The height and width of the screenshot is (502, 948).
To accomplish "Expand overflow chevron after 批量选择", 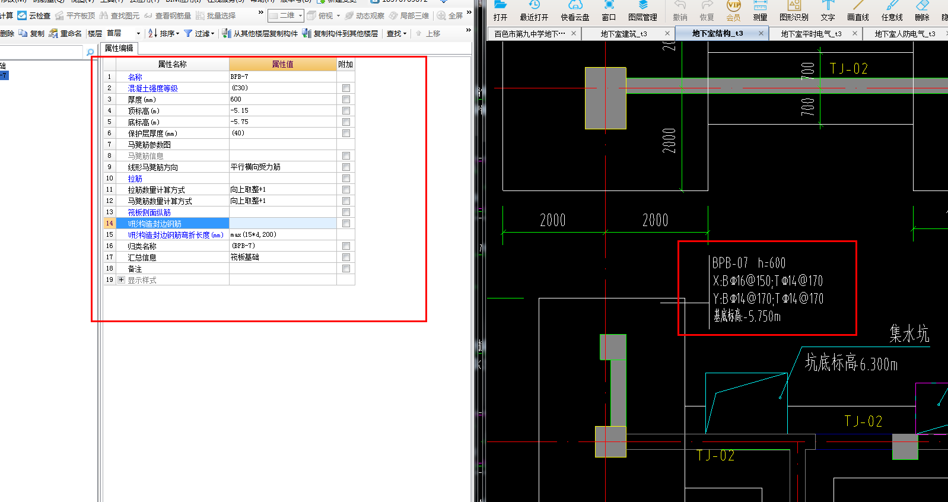I will coord(260,12).
